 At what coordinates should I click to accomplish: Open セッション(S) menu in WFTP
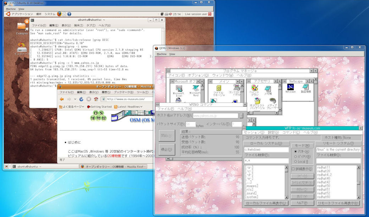tap(254, 132)
